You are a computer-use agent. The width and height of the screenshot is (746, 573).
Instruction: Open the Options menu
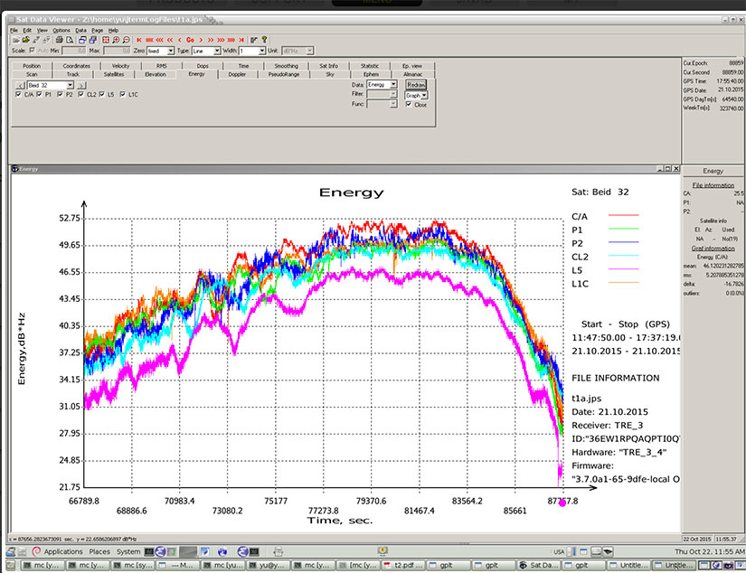(x=61, y=30)
